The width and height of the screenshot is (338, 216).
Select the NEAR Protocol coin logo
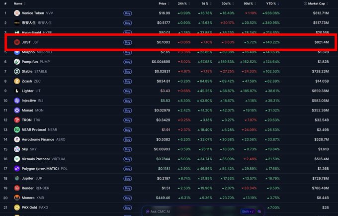tap(17, 130)
